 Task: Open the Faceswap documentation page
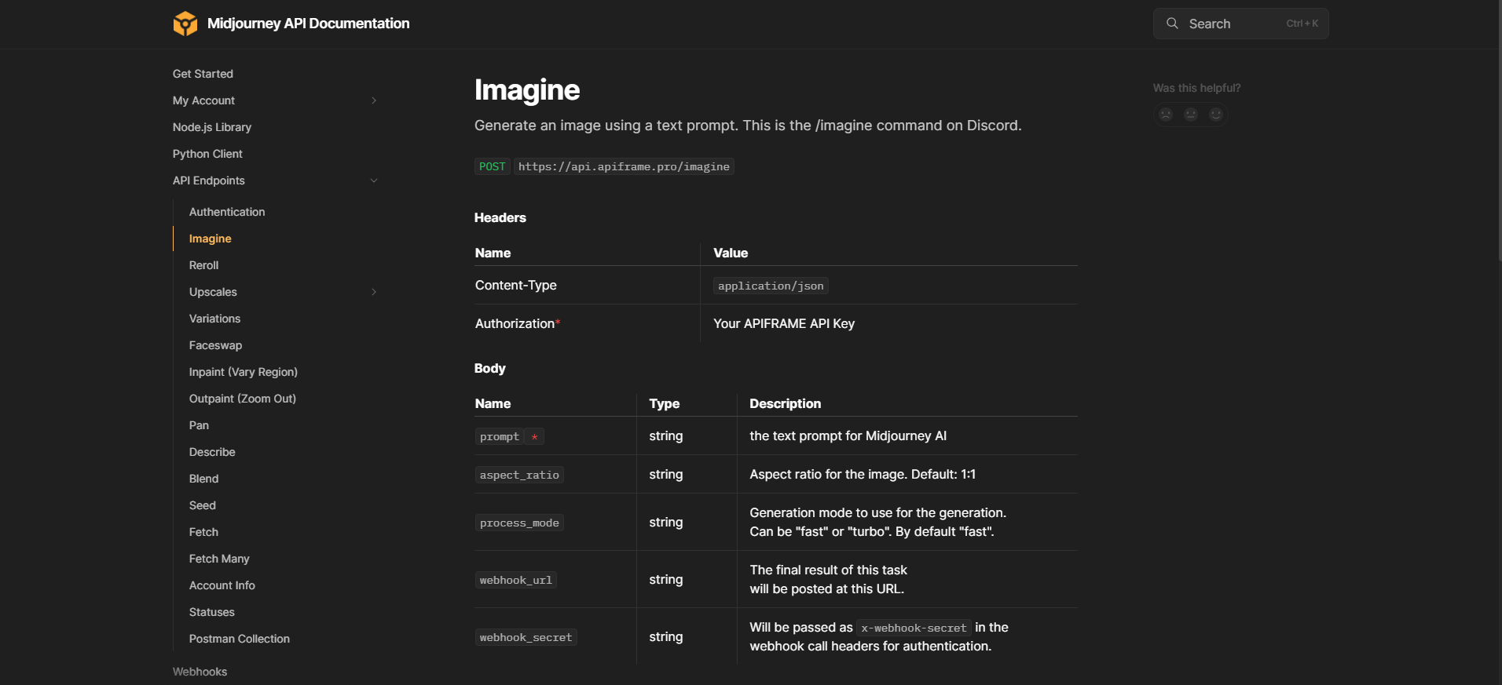pos(215,345)
